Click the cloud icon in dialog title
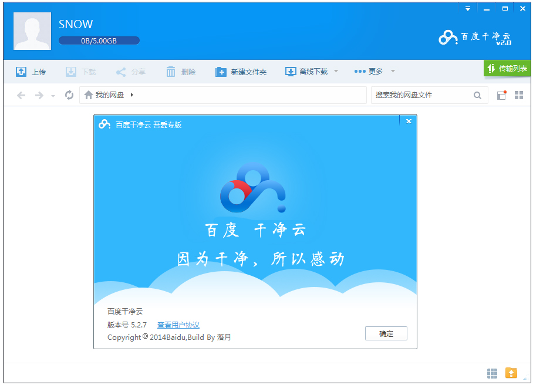 pos(104,124)
